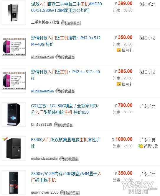Click the black case thumbnail with red ring

pyautogui.click(x=14, y=182)
